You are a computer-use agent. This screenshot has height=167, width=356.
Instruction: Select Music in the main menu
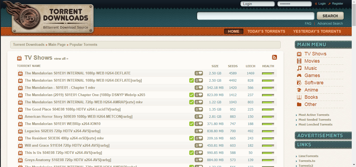[311, 68]
